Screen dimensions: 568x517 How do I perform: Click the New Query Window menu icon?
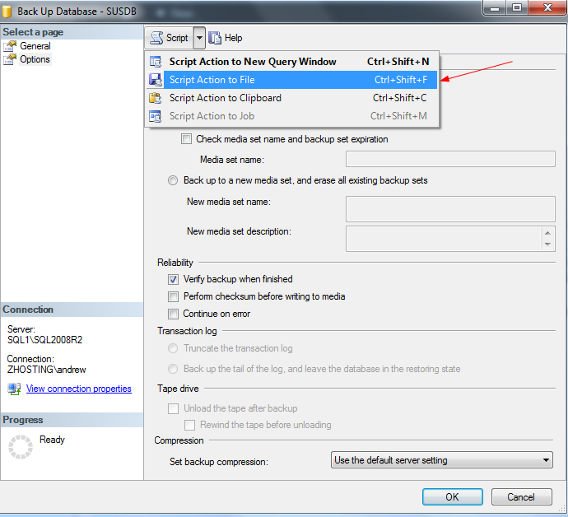(x=156, y=62)
